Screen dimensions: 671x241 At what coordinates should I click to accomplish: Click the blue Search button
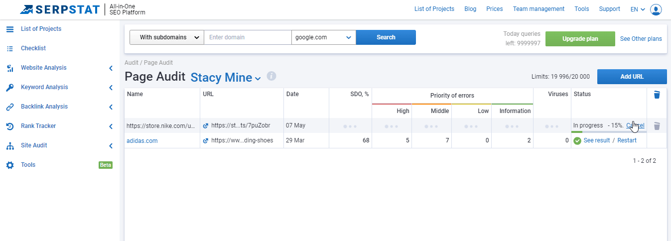[x=386, y=37]
